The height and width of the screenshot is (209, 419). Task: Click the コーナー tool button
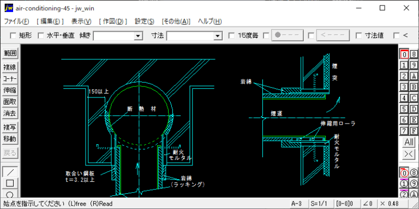click(10, 79)
